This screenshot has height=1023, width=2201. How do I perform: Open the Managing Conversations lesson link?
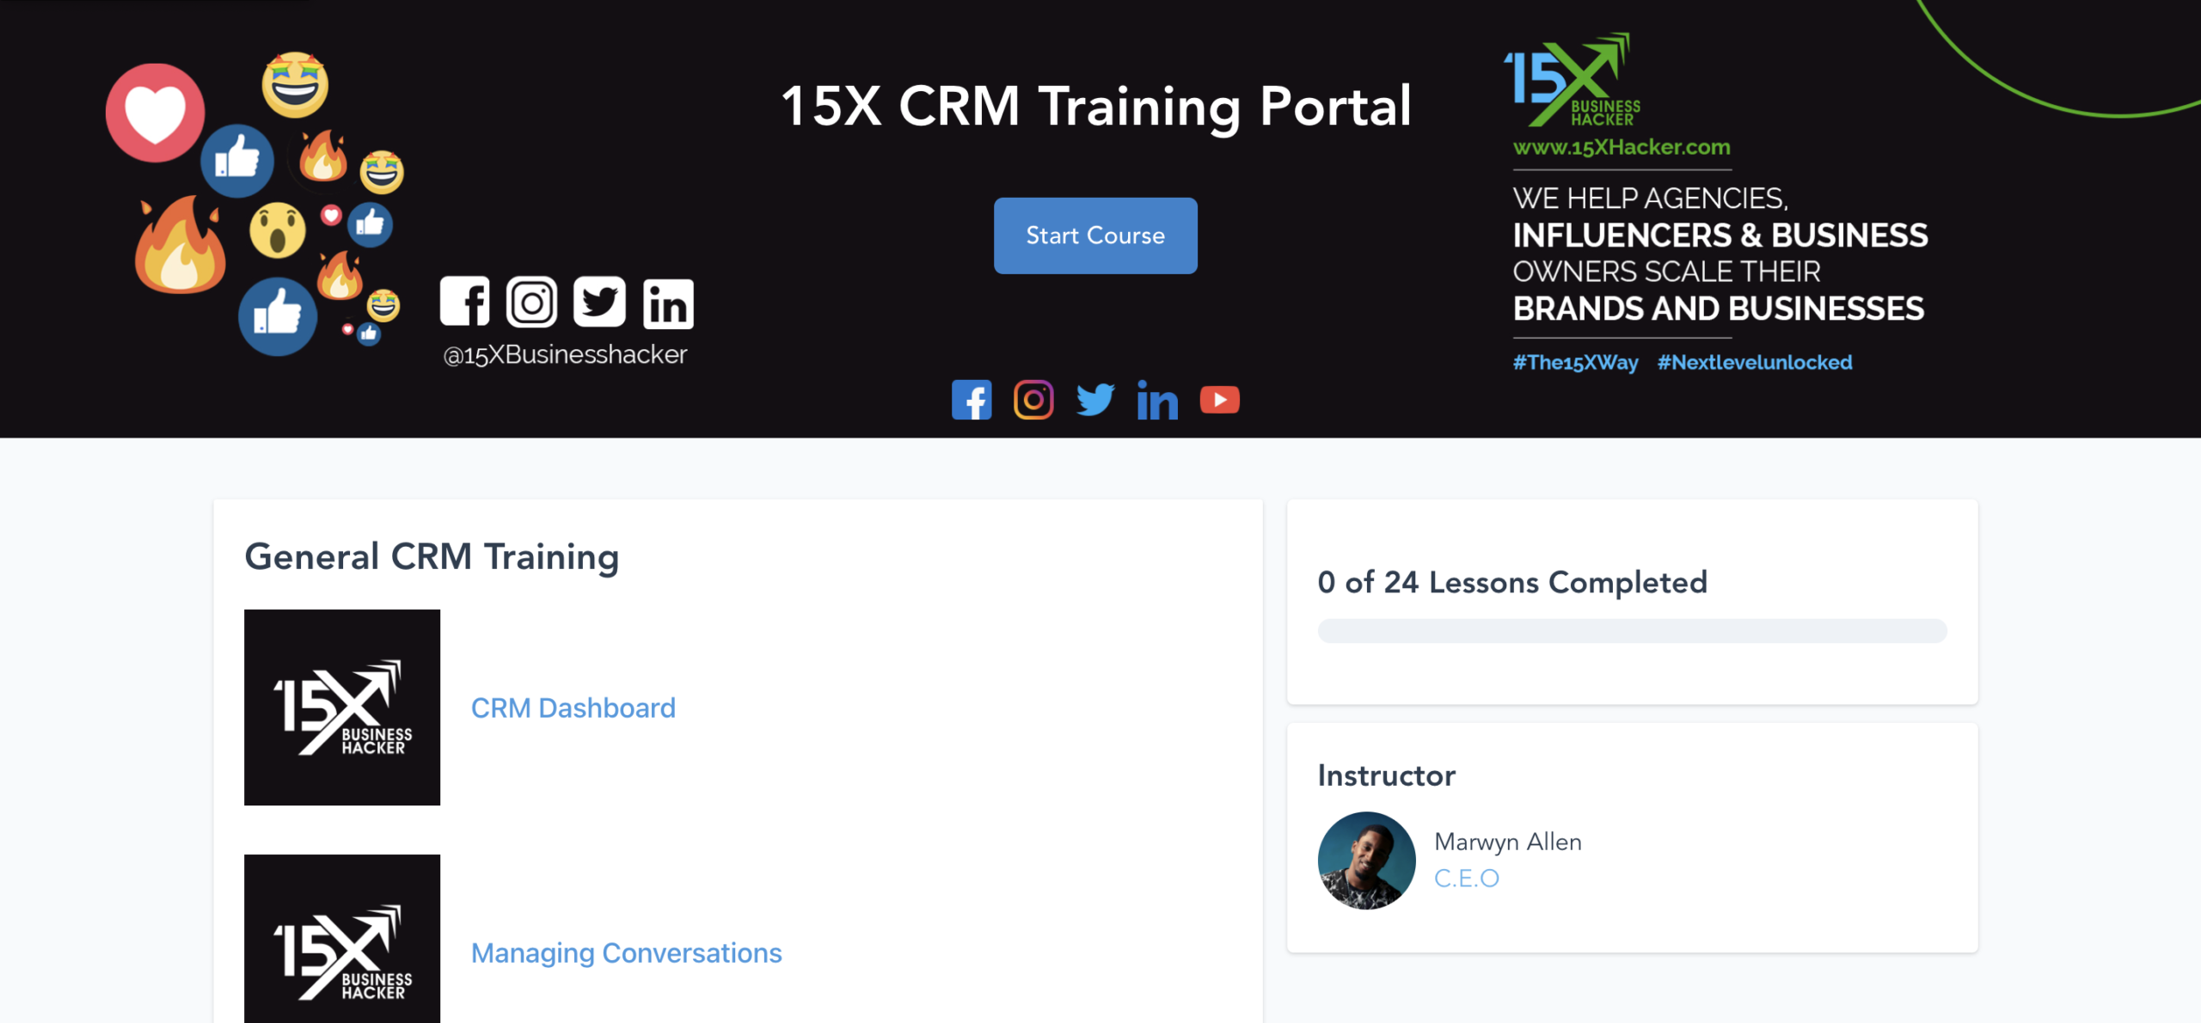[x=627, y=953]
